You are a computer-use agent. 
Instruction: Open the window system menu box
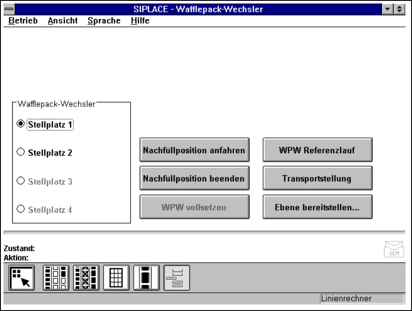point(9,9)
